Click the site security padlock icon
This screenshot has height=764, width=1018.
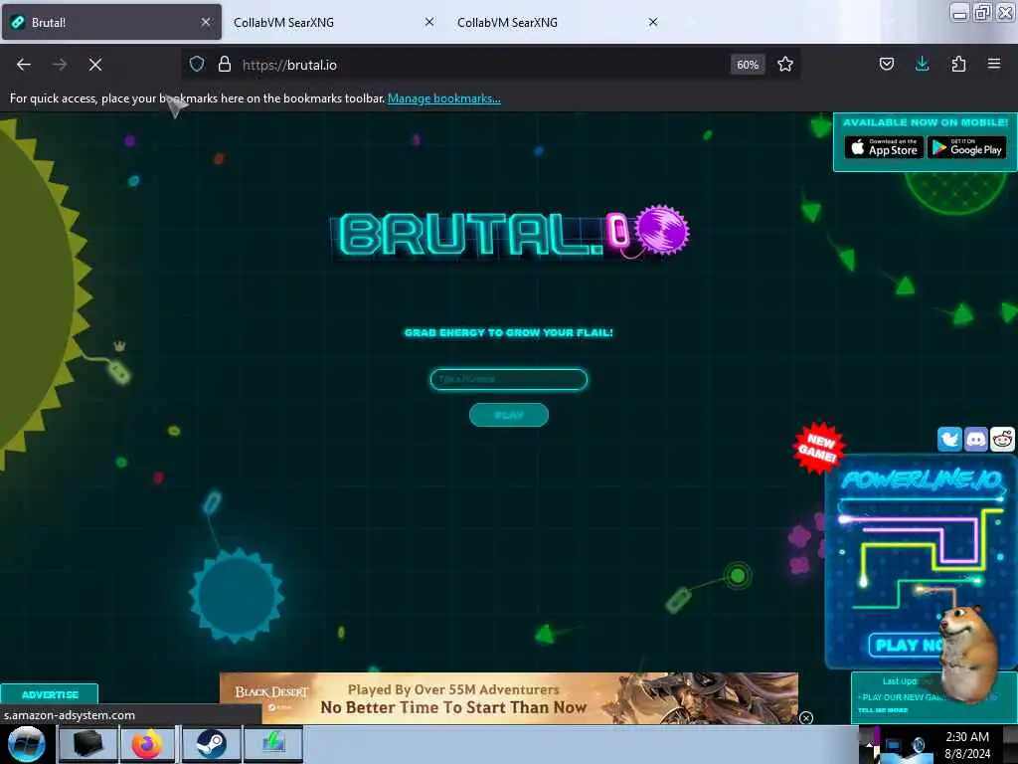click(x=224, y=65)
